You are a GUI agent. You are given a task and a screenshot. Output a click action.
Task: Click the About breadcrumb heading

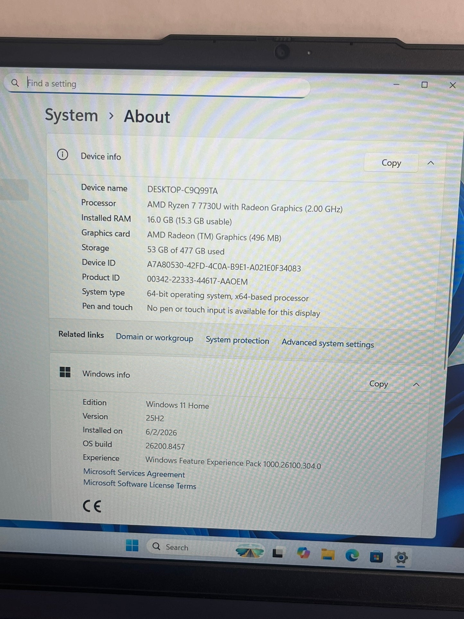[x=147, y=116]
